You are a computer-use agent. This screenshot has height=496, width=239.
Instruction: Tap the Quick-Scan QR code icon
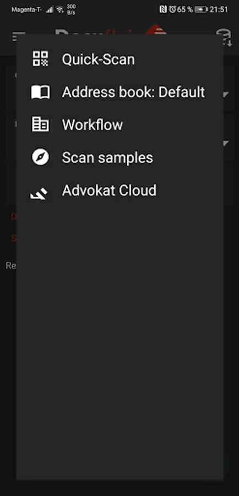tap(40, 59)
